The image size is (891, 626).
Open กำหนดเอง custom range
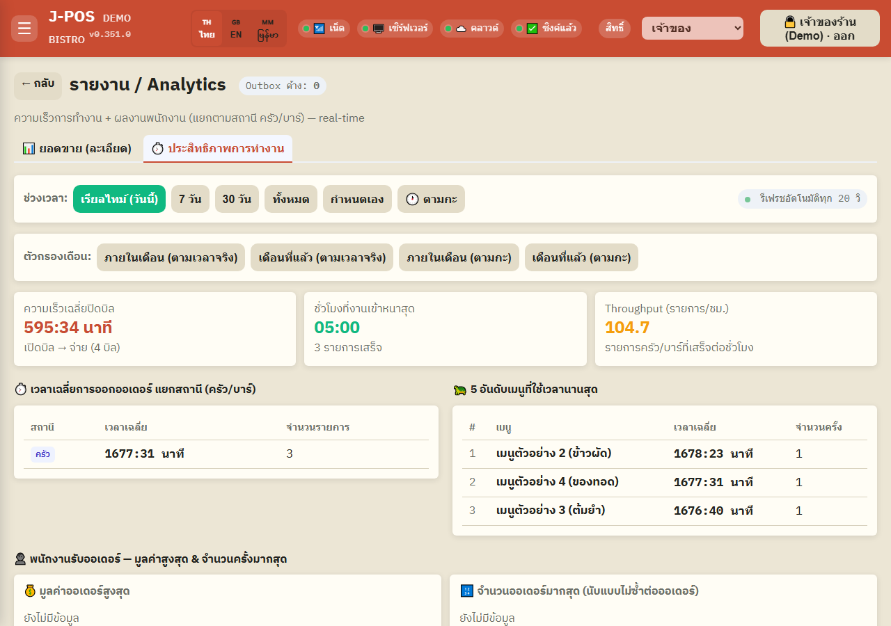(x=357, y=199)
